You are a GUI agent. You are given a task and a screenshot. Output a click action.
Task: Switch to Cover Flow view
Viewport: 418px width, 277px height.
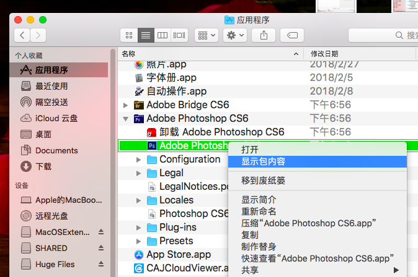179,35
